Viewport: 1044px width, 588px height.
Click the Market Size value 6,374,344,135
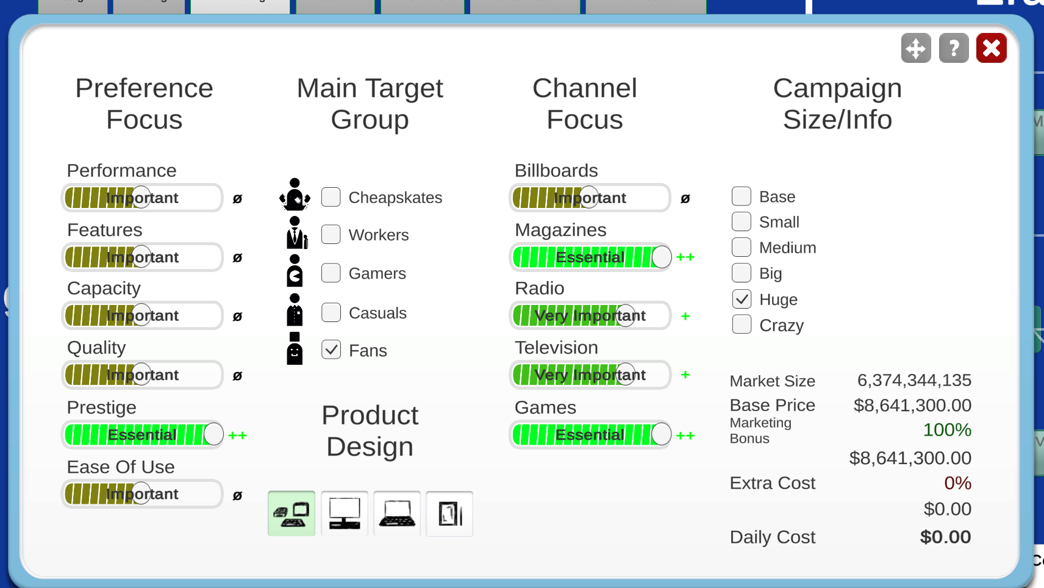pyautogui.click(x=914, y=380)
